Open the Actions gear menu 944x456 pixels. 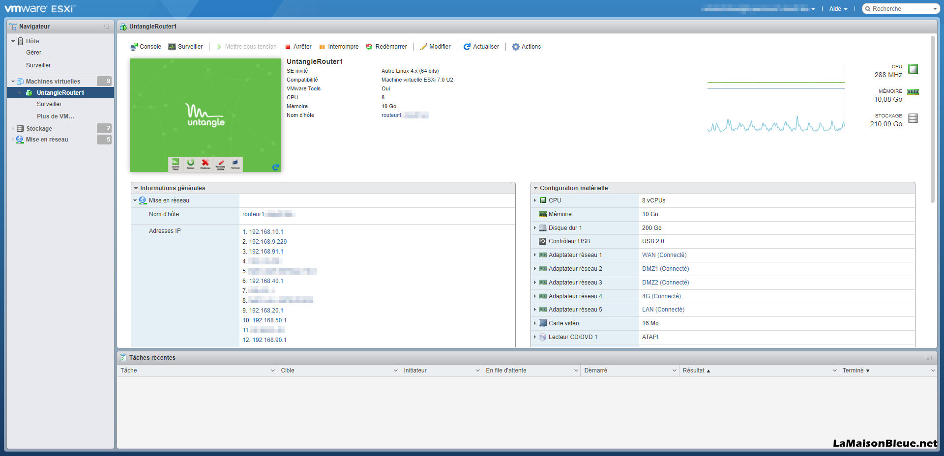point(526,47)
